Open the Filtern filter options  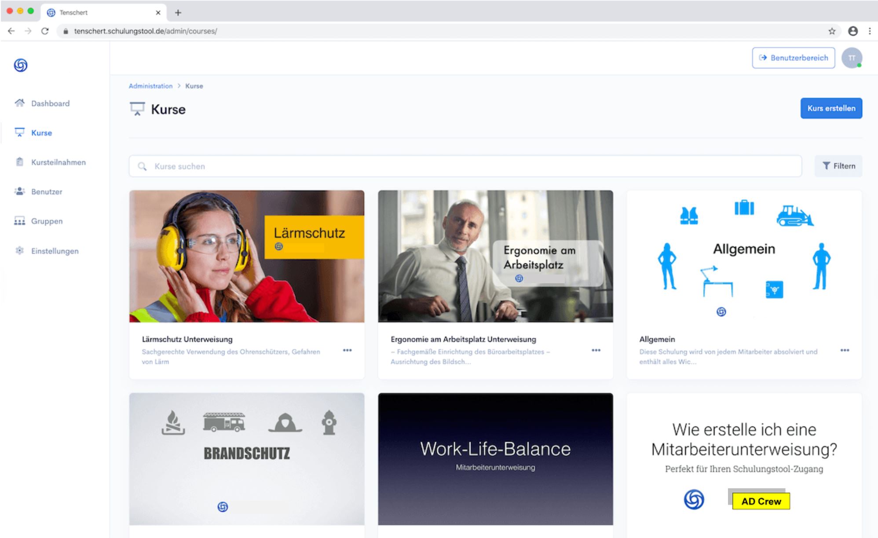point(838,166)
